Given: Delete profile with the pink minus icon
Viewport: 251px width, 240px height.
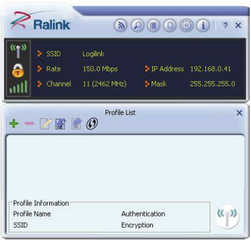Looking at the screenshot, I should (30, 123).
